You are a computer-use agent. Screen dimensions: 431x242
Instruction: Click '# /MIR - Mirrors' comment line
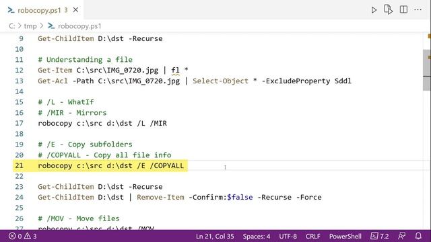[72, 113]
